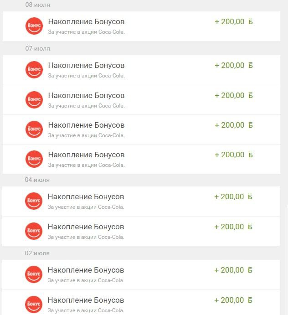Screen dimensions: 288x315
Task: Click the "08 июля" date header
Action: [x=37, y=5]
